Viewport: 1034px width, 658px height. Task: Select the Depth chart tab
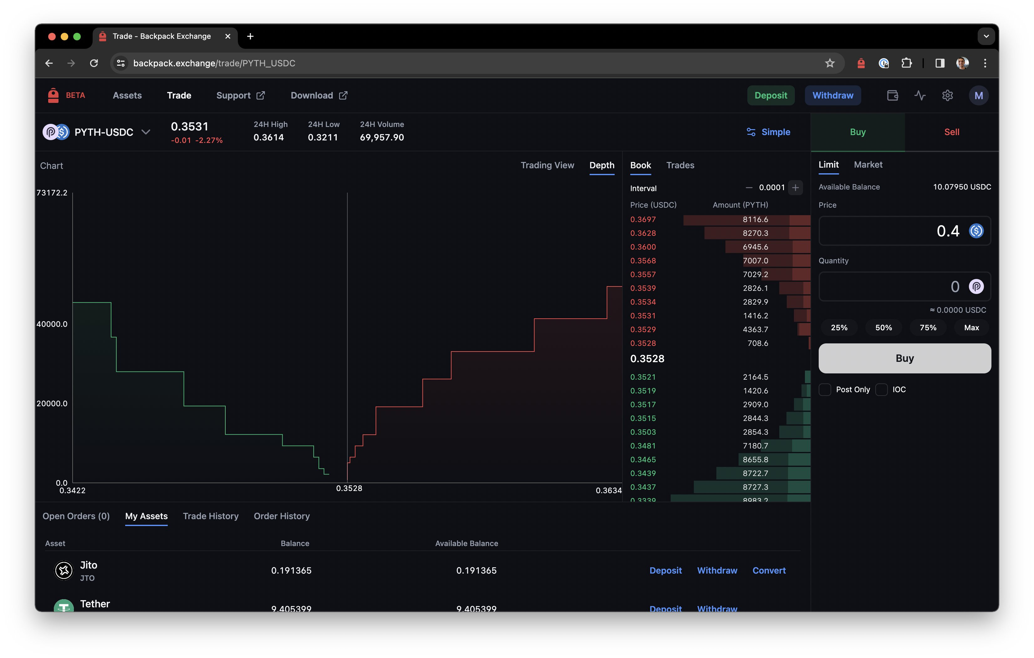[601, 165]
